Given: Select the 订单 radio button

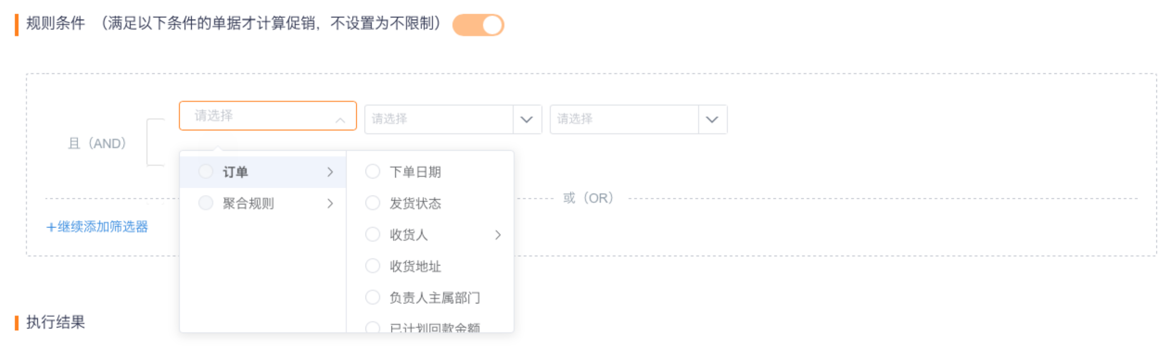Looking at the screenshot, I should 205,171.
